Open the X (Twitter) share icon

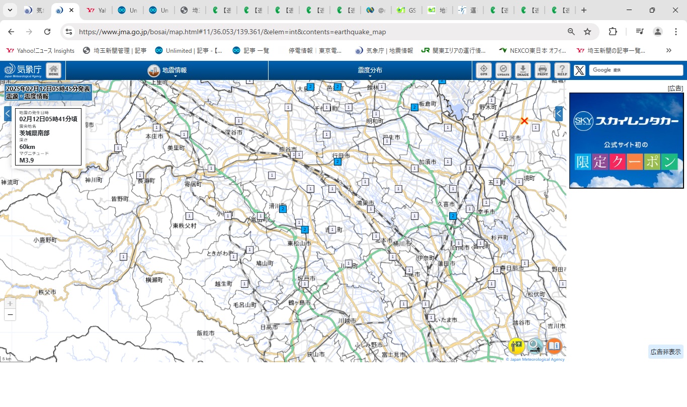(x=579, y=70)
